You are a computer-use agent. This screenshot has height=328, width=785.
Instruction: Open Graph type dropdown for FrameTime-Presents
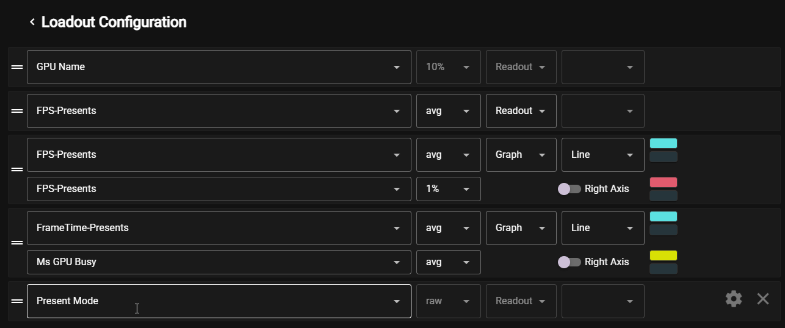click(521, 228)
